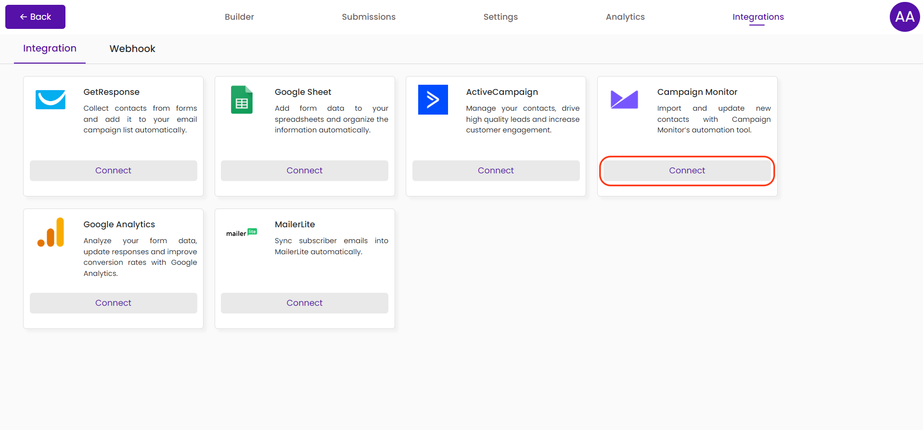This screenshot has width=923, height=430.
Task: Connect the Google Sheet integration
Action: pos(304,170)
